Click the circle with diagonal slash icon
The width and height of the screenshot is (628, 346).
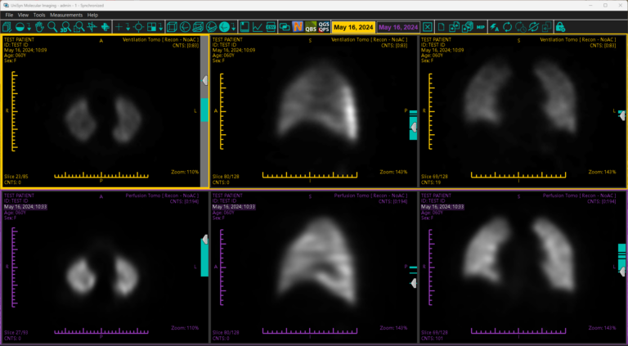pos(211,27)
